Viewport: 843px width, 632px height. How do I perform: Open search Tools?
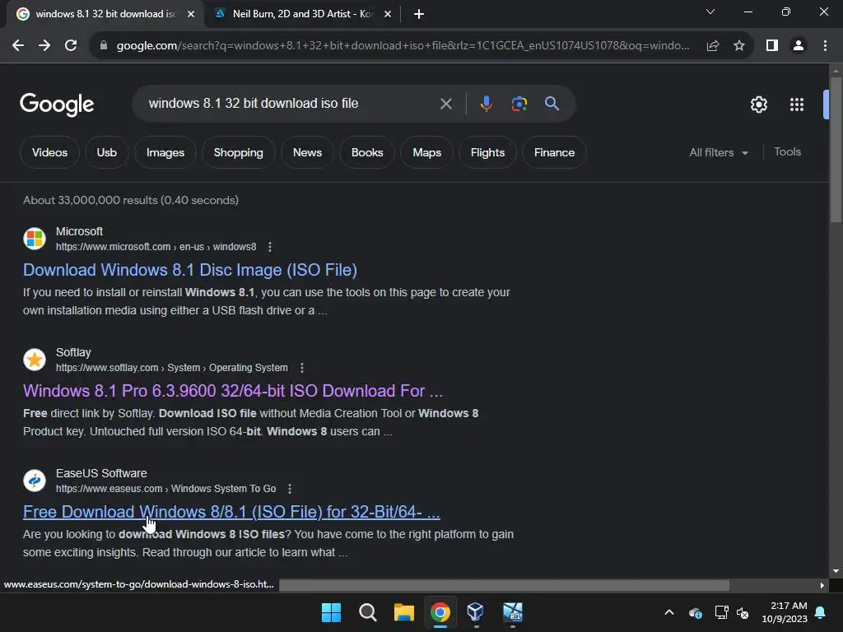coord(787,152)
